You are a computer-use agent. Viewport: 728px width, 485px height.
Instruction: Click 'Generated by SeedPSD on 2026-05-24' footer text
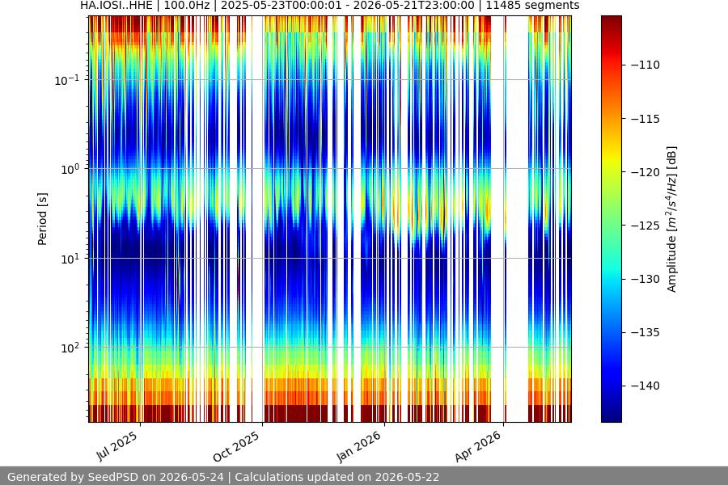(116, 477)
